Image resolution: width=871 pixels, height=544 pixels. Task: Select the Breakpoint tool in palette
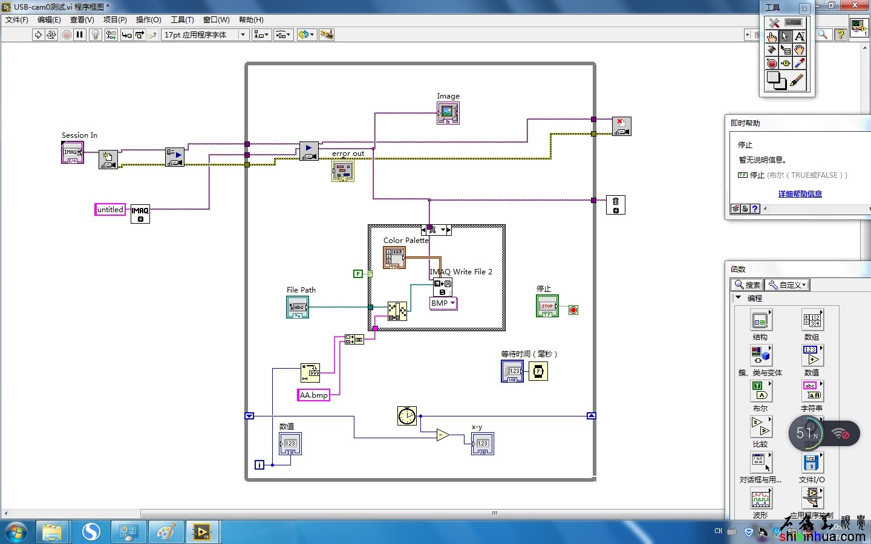(x=772, y=63)
